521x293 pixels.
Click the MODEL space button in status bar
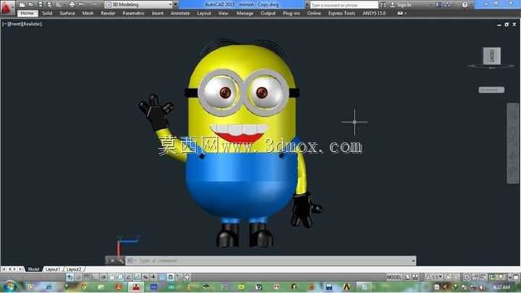[394, 276]
